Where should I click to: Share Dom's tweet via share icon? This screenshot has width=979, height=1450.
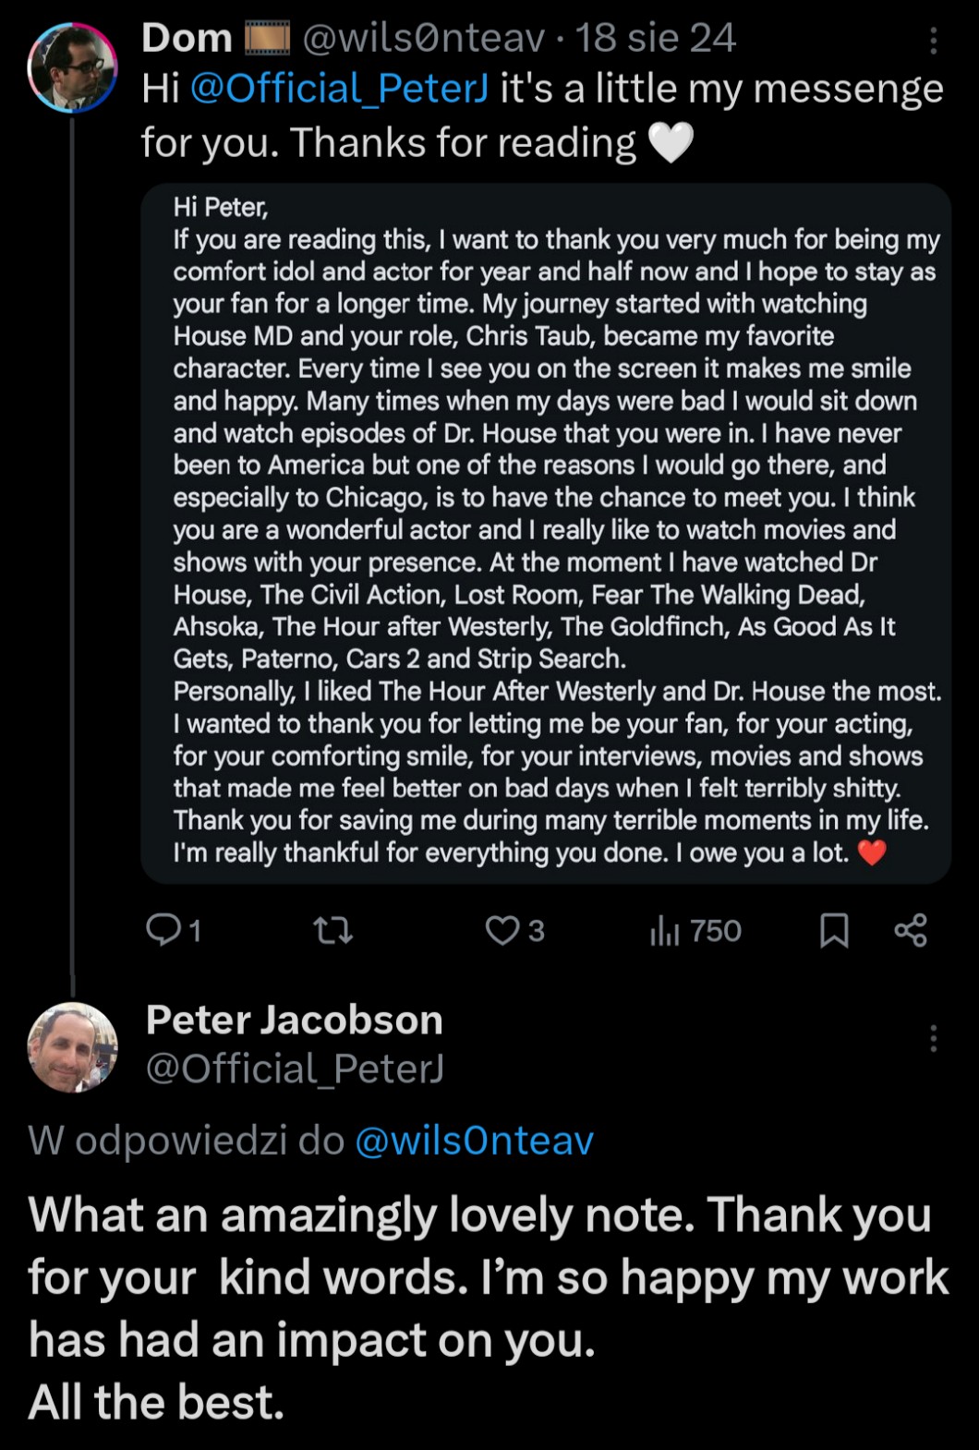911,930
